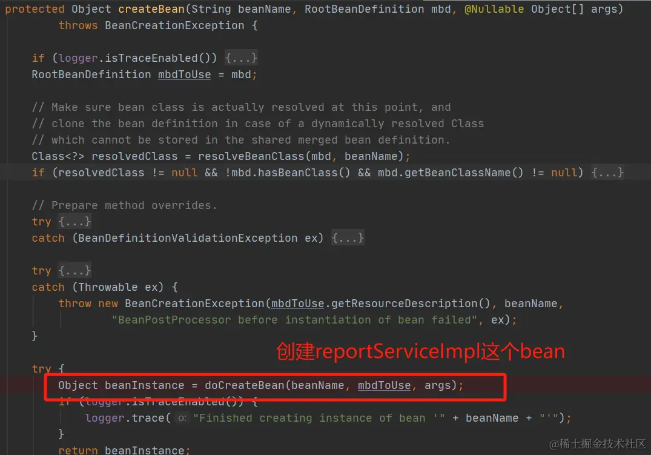Click the 'o:' parameter hint in logger.trace

182,418
